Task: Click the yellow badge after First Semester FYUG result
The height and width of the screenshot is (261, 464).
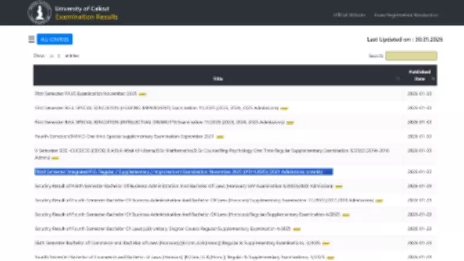Action: 143,94
